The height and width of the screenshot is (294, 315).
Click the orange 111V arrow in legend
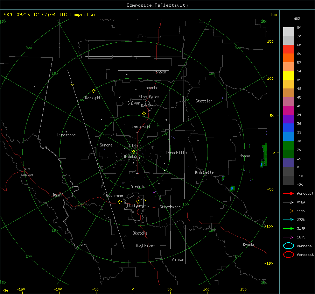pyautogui.click(x=288, y=211)
